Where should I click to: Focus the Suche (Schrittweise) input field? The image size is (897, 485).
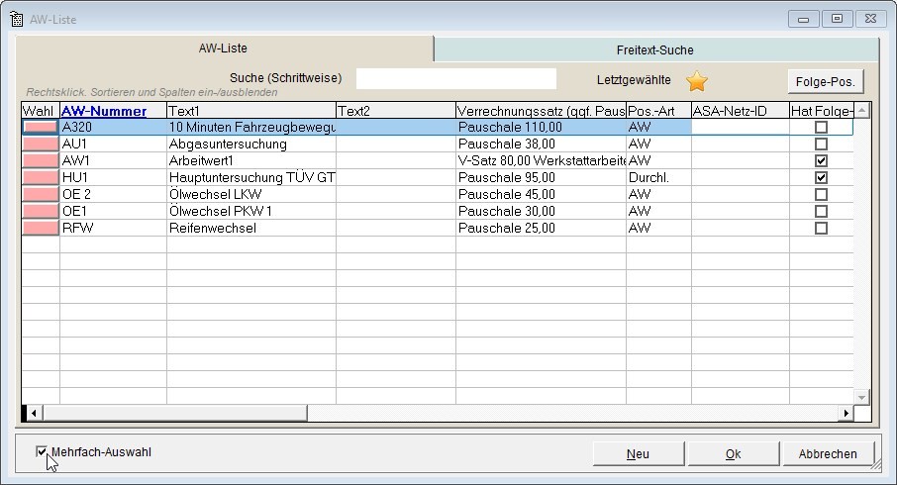click(456, 79)
